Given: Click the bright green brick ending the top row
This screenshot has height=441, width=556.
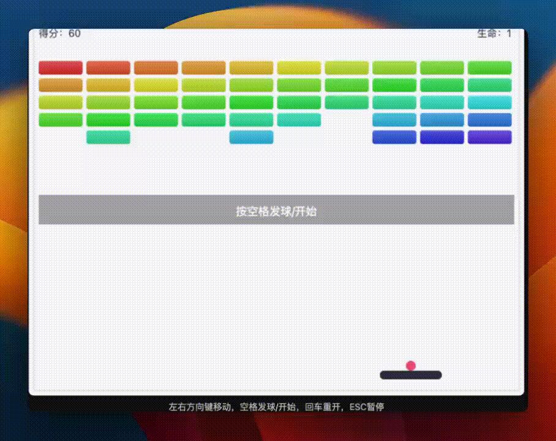Looking at the screenshot, I should coord(490,68).
